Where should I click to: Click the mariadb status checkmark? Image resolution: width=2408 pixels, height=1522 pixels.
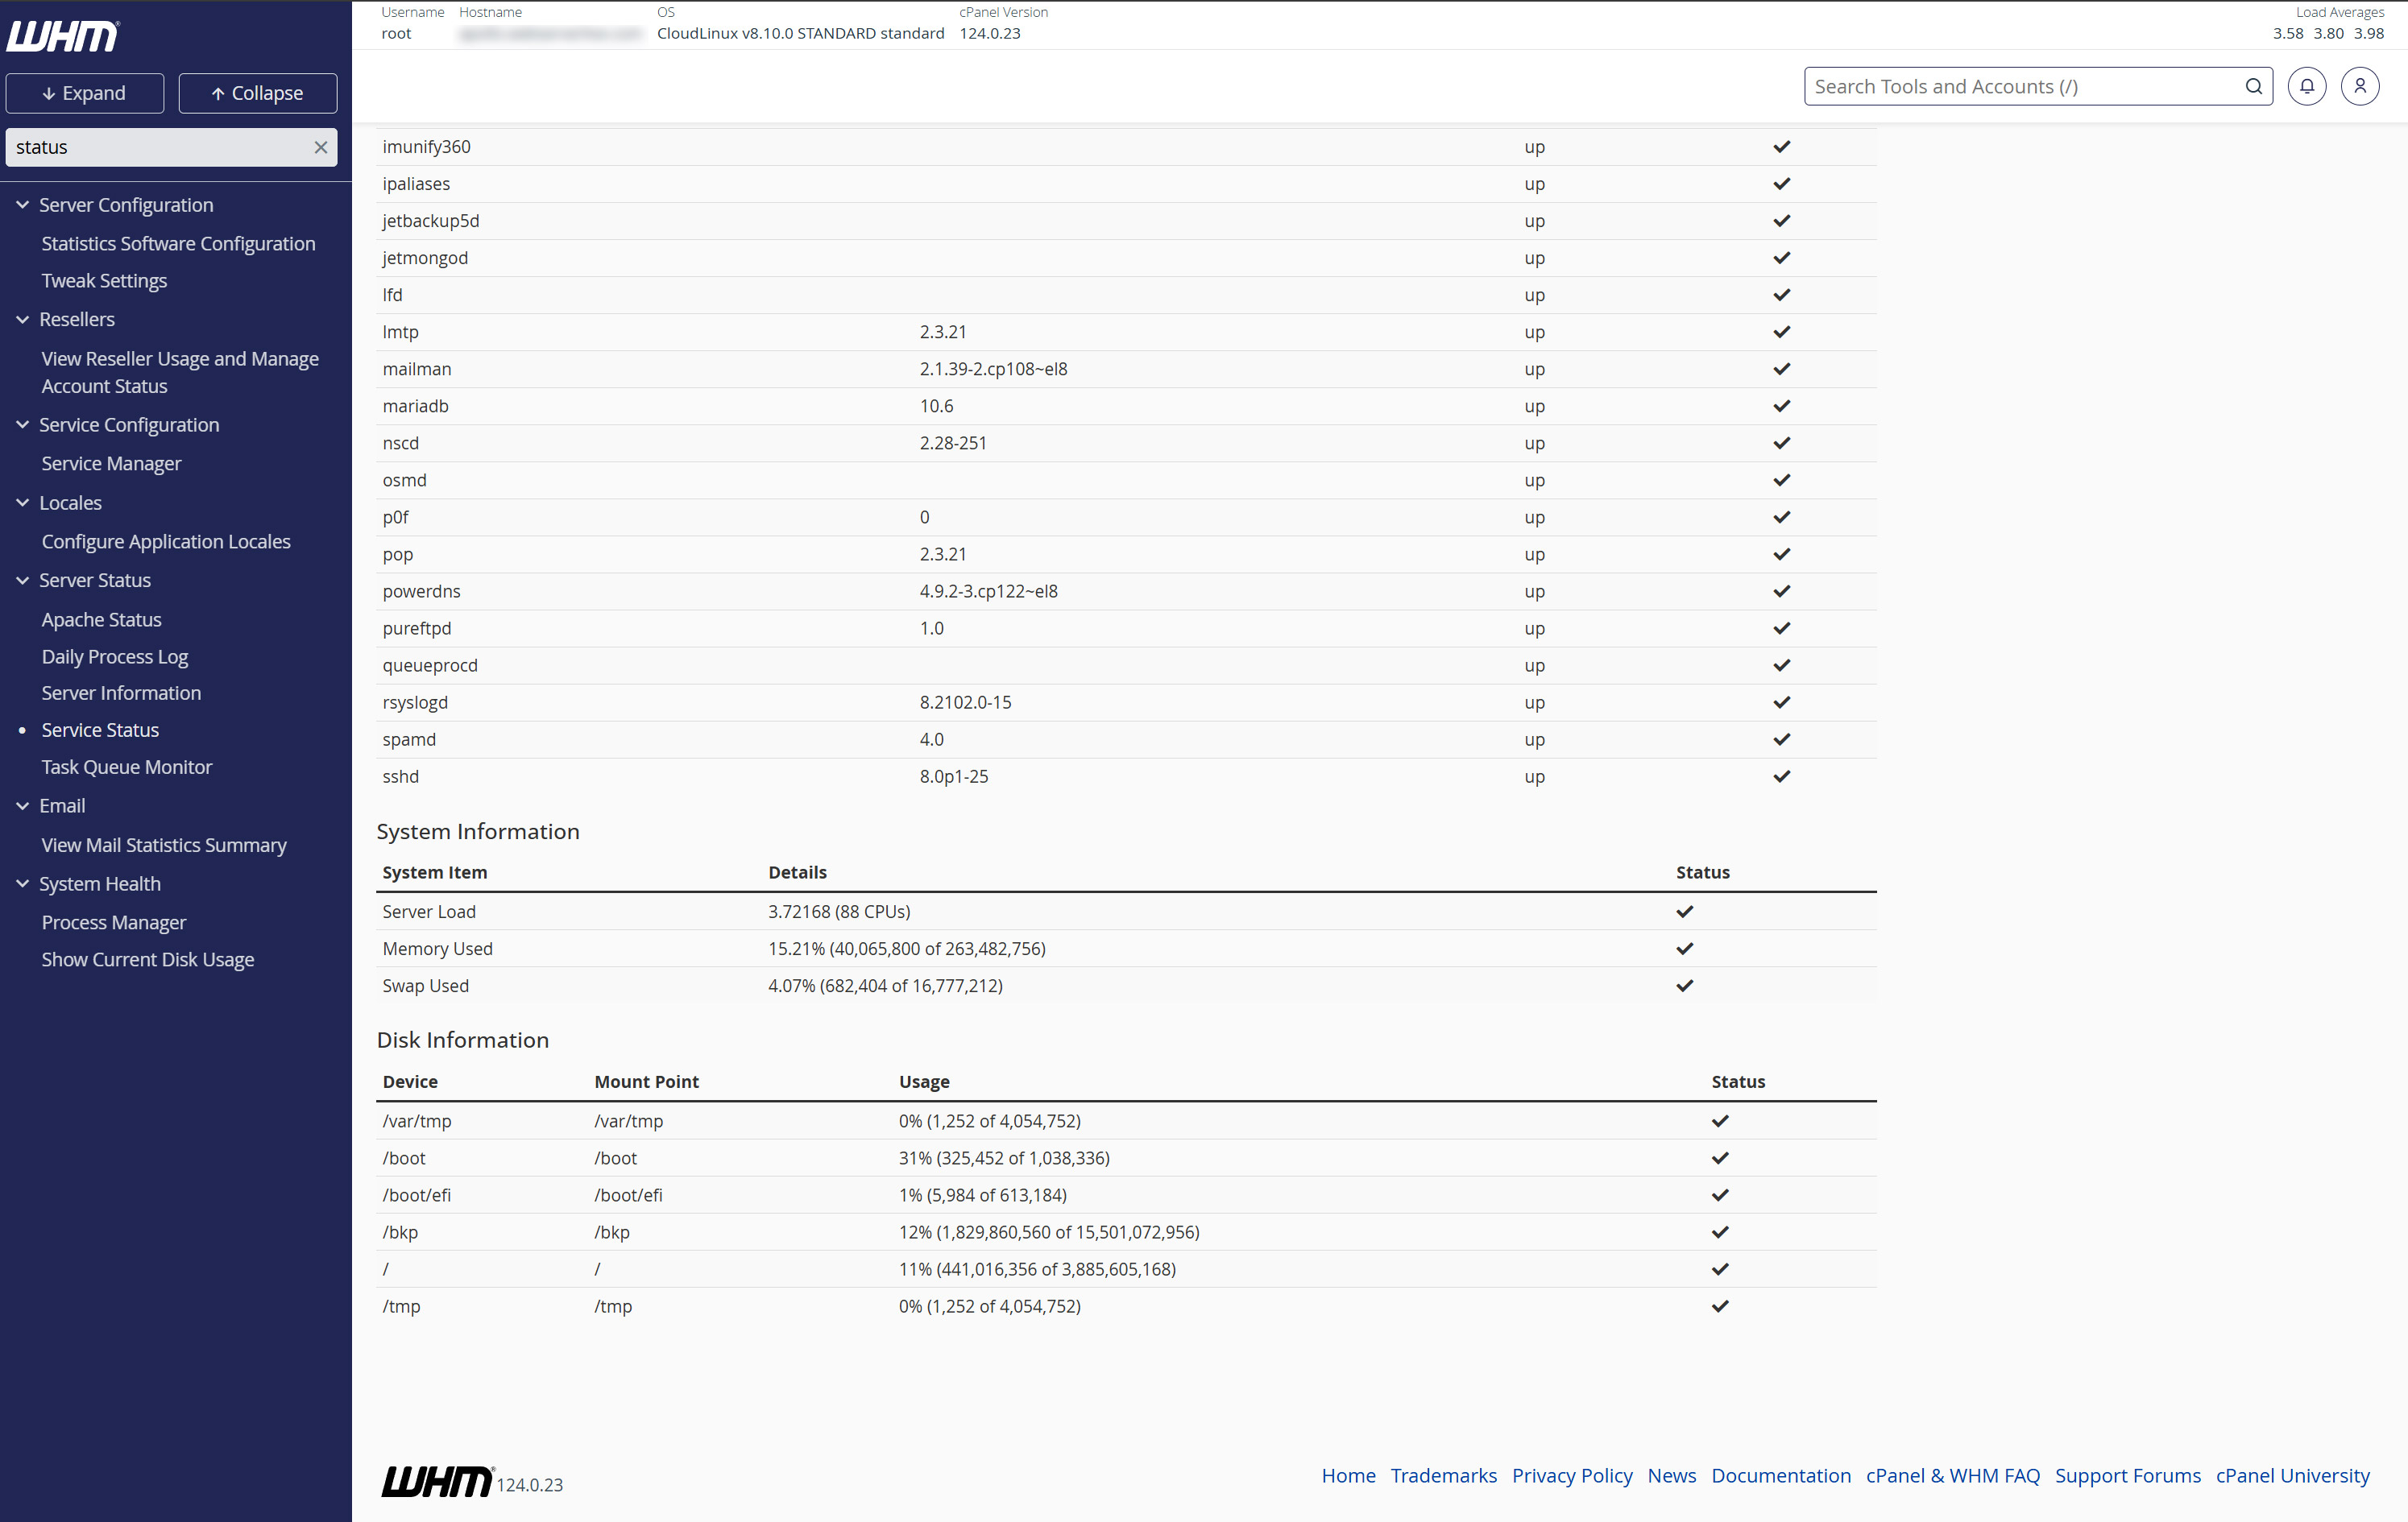point(1781,406)
